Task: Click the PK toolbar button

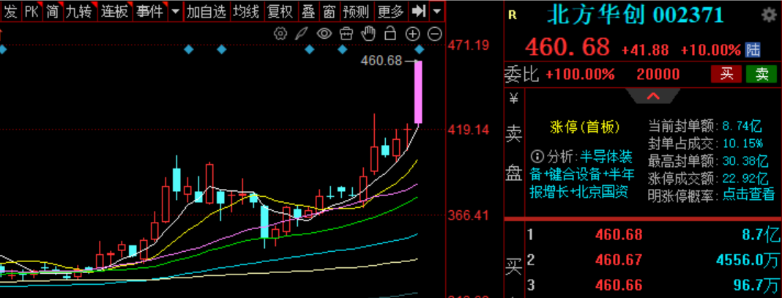Action: click(31, 11)
